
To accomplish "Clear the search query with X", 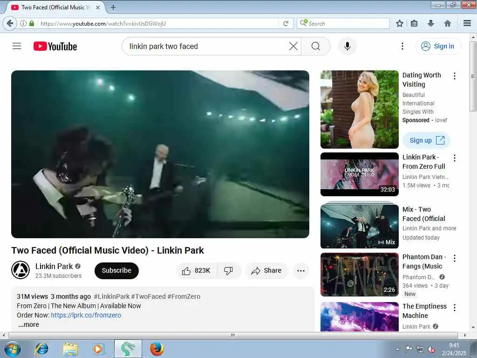I will (x=293, y=46).
